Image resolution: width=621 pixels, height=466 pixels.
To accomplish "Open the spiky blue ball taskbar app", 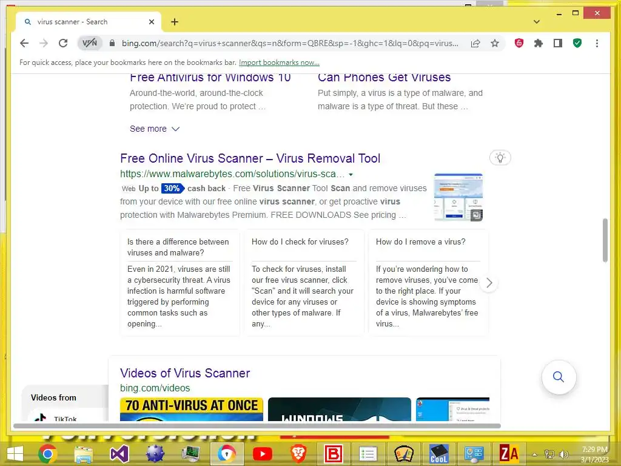I will (x=155, y=454).
